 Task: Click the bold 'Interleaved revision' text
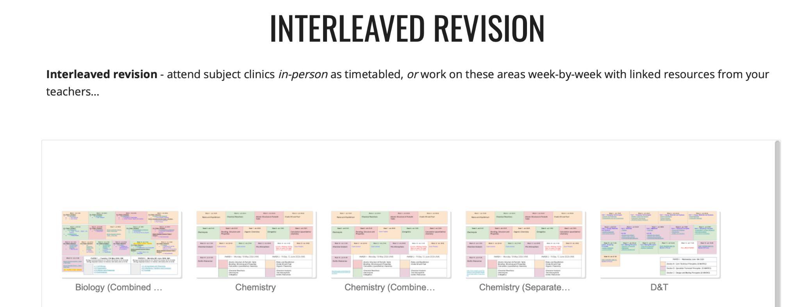point(102,74)
